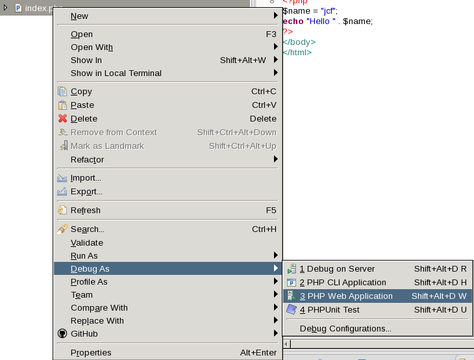Click the GitHub octocat icon

62,333
